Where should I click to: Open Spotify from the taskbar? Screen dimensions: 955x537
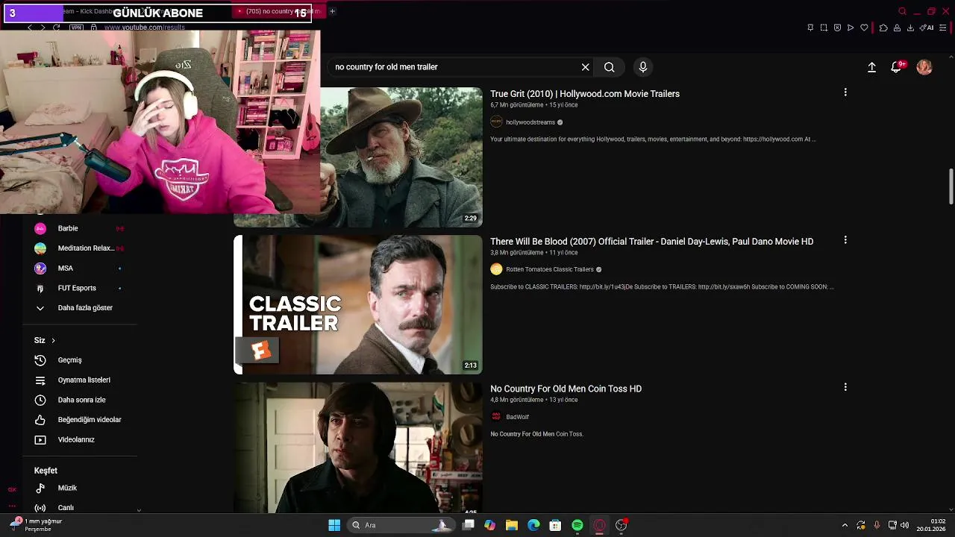577,525
